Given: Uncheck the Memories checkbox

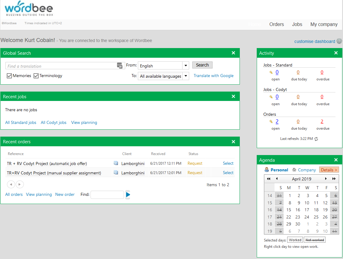Looking at the screenshot, I should [9, 76].
